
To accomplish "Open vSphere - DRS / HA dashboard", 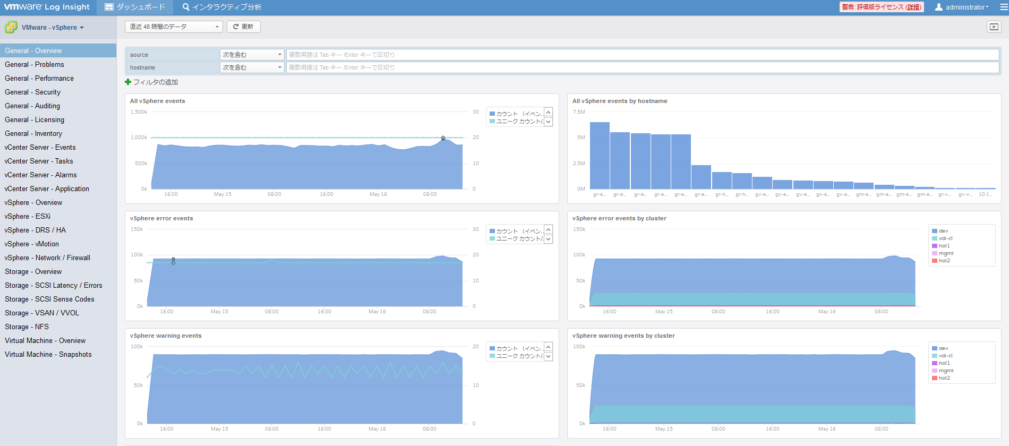I will click(x=58, y=230).
